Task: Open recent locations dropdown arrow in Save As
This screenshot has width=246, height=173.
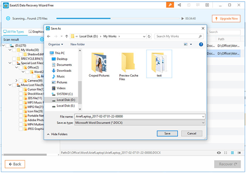Action: pos(61,36)
